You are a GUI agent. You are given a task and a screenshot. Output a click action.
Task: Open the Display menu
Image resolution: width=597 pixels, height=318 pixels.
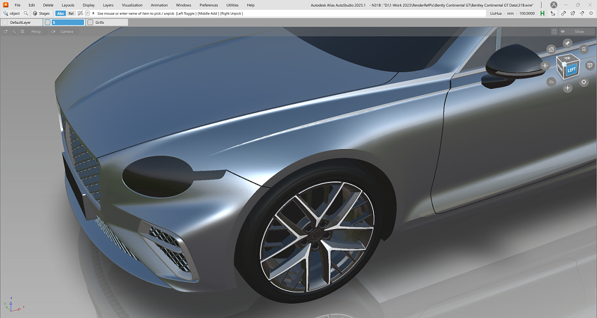pos(88,5)
